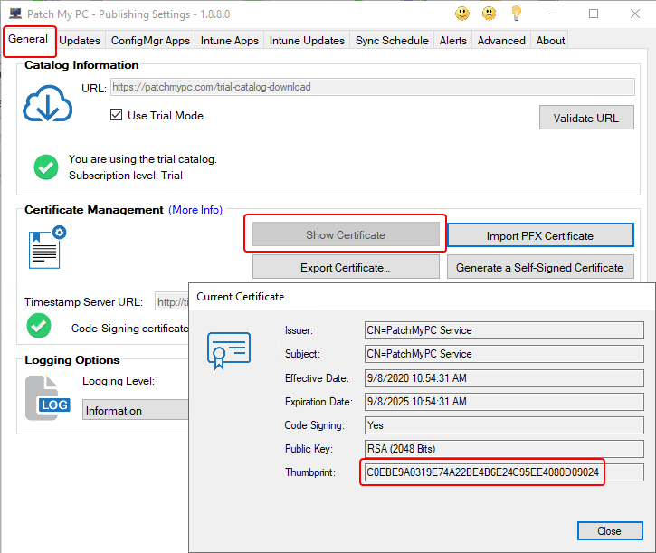Screen dimensions: 656x553
Task: Click the sad face feedback icon
Action: pyautogui.click(x=489, y=14)
